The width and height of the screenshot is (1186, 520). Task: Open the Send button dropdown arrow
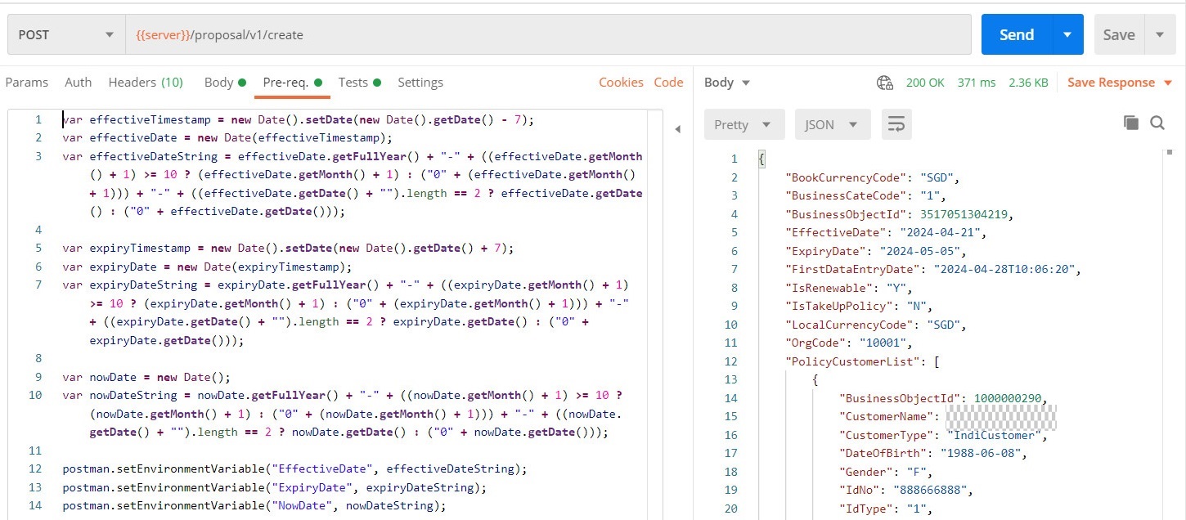pyautogui.click(x=1067, y=35)
